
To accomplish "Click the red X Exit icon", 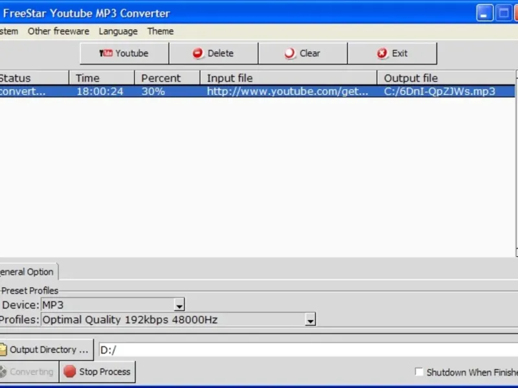I will (382, 53).
